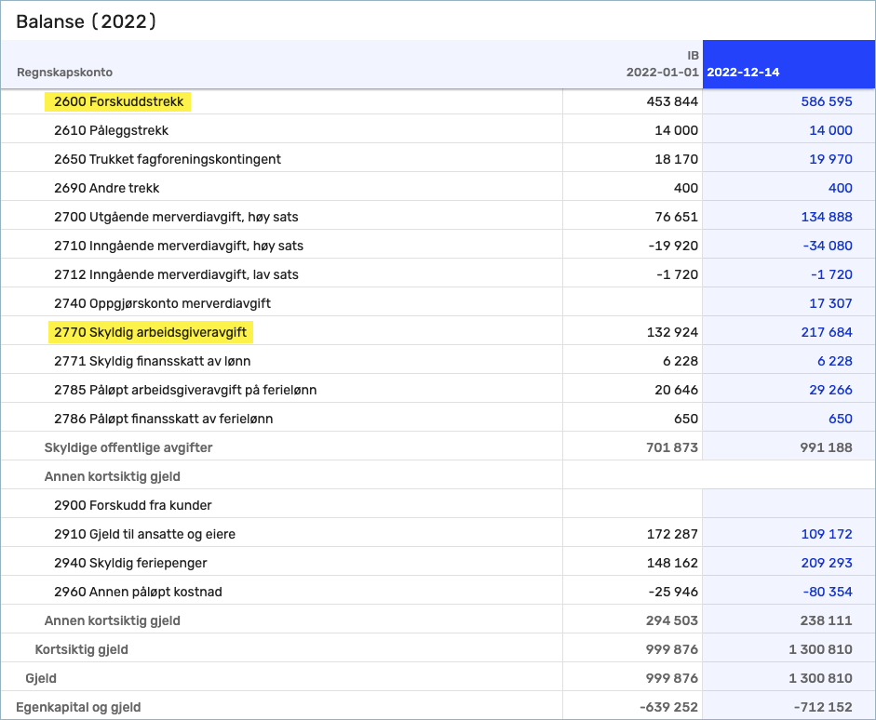This screenshot has height=720, width=876.
Task: Click the Skyldige offentlige avgifter subtotal label
Action: click(128, 447)
